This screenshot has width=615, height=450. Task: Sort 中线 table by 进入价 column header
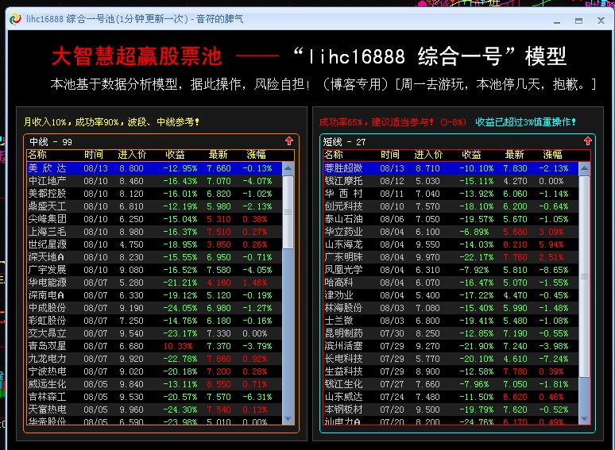[132, 155]
